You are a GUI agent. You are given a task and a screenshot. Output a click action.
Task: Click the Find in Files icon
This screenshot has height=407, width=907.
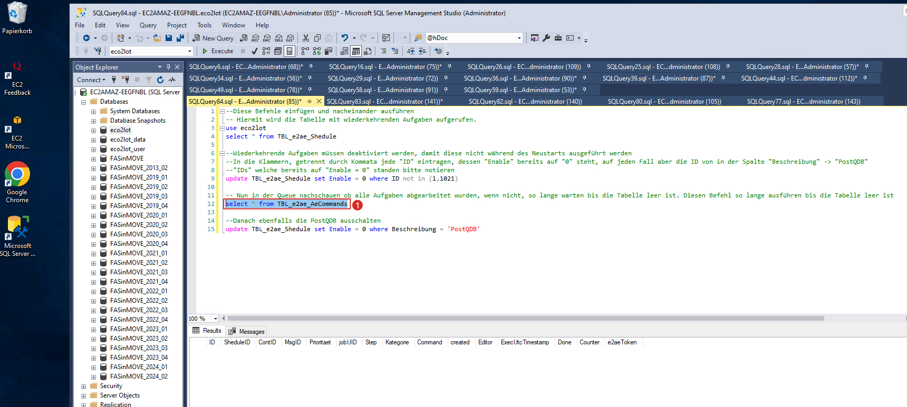(418, 38)
